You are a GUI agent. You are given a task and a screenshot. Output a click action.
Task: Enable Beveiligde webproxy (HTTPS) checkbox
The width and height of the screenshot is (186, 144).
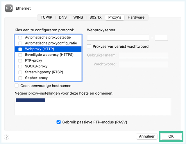(x=20, y=55)
